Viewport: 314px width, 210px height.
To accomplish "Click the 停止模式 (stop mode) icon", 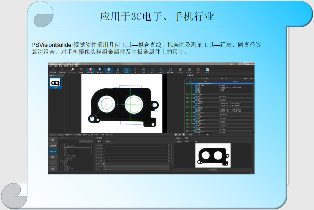I will pyautogui.click(x=100, y=71).
